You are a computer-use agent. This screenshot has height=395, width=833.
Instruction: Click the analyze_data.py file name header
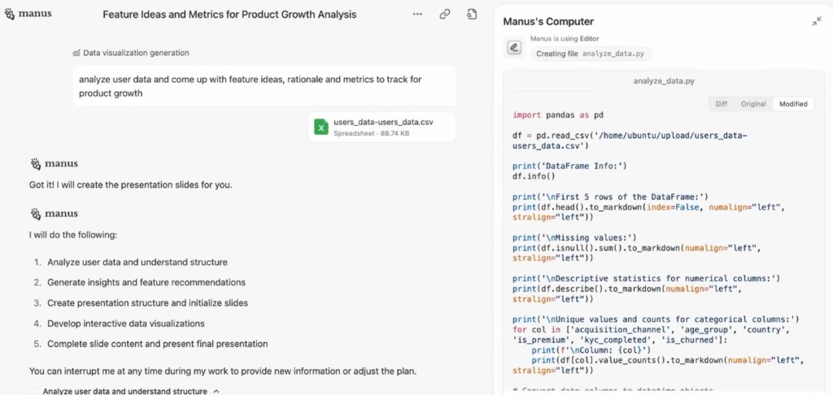click(664, 81)
